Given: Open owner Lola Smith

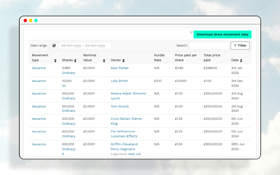Looking at the screenshot, I should 119,81.
